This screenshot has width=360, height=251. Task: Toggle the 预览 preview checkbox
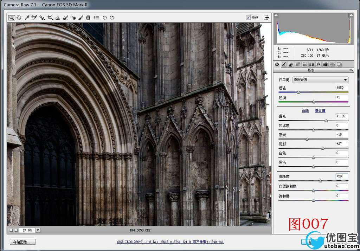pyautogui.click(x=248, y=18)
